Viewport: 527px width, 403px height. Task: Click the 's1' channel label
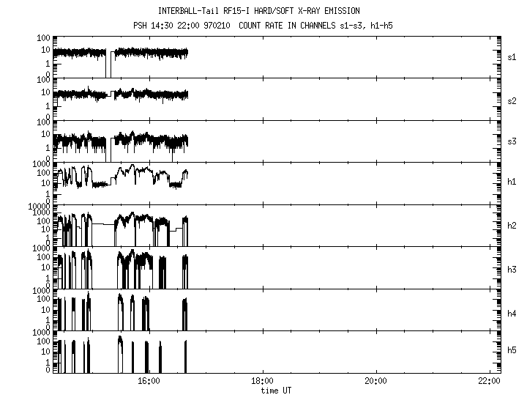pyautogui.click(x=512, y=57)
